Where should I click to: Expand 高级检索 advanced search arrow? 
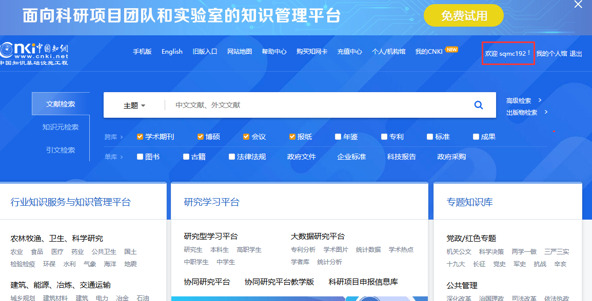click(x=540, y=100)
